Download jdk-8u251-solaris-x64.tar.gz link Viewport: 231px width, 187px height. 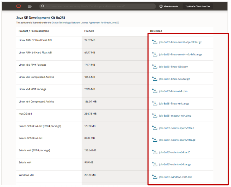click(175, 164)
